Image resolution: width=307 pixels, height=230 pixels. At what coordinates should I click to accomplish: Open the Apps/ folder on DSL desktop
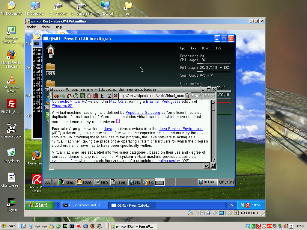50,69
